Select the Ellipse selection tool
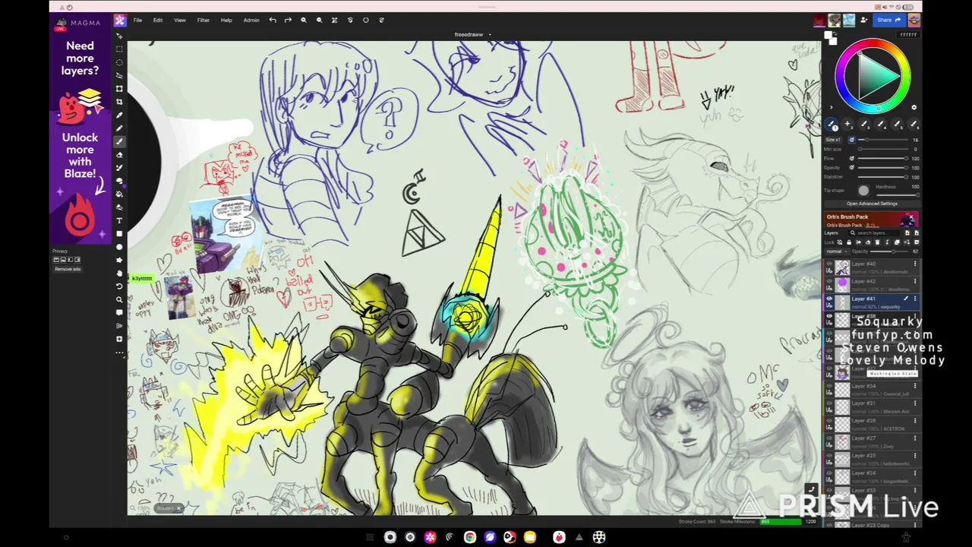Viewport: 972px width, 547px height. (119, 62)
